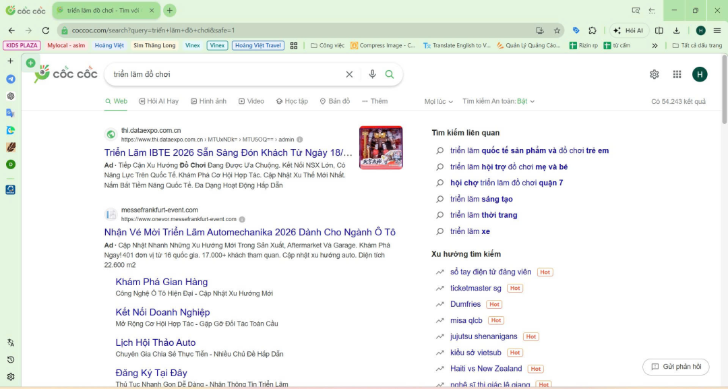Open the KIDS PLAZA bookmark
The height and width of the screenshot is (389, 728).
click(x=22, y=45)
